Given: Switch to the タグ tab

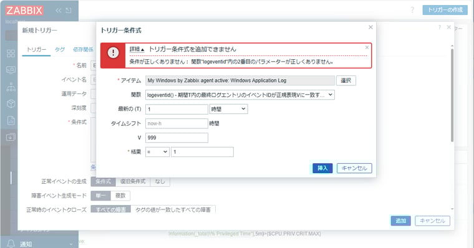Looking at the screenshot, I should click(59, 50).
